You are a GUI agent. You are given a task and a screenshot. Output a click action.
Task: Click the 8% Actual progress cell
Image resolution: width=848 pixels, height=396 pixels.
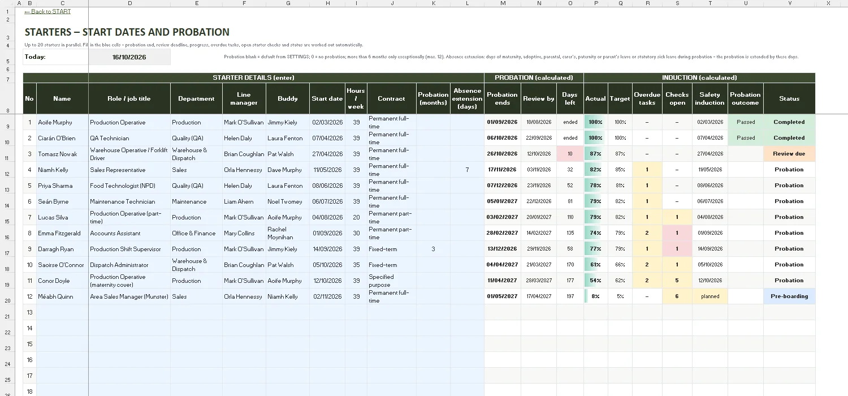tap(596, 296)
